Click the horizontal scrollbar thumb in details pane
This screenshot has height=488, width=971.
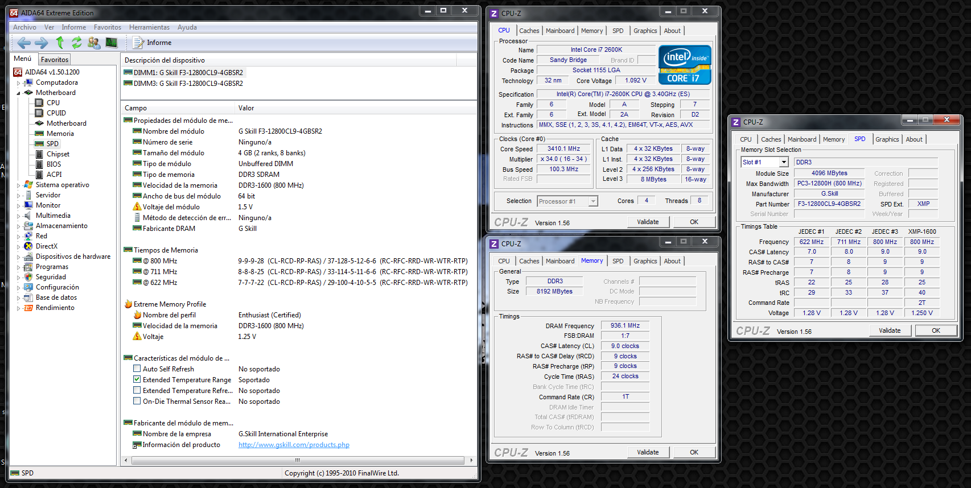pyautogui.click(x=297, y=460)
